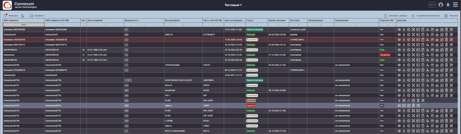
Task: Click the Connexum logo
Action: [x=7, y=5]
